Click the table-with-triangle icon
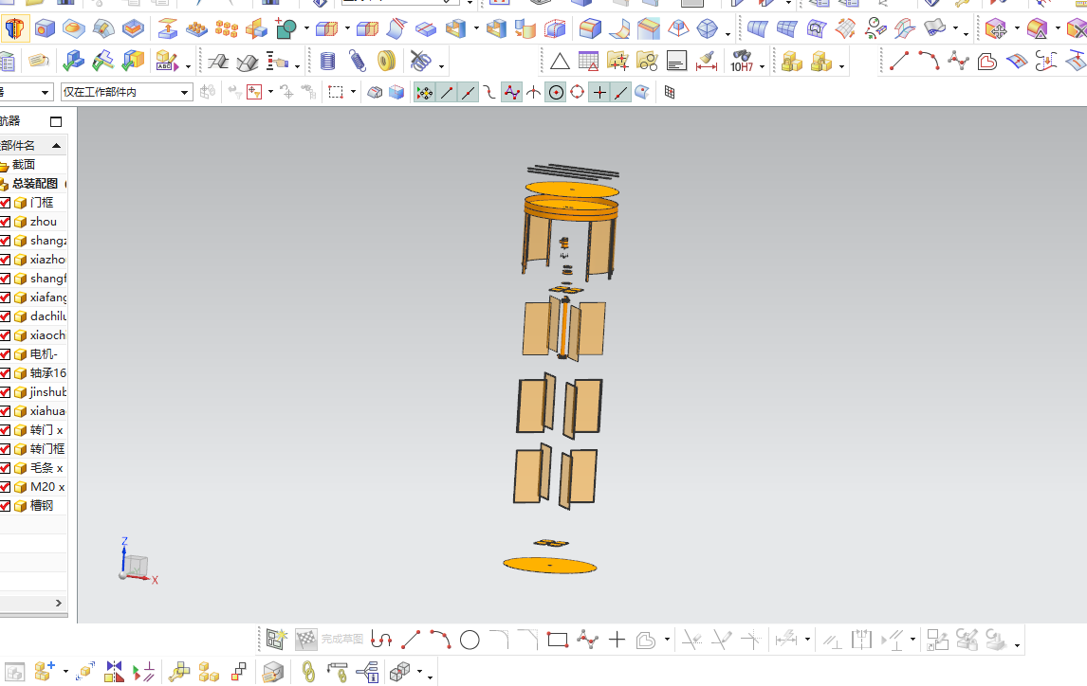The height and width of the screenshot is (686, 1087). 589,62
